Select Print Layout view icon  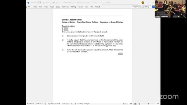click(x=135, y=104)
